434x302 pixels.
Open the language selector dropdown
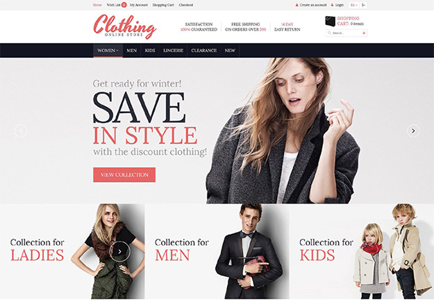353,5
